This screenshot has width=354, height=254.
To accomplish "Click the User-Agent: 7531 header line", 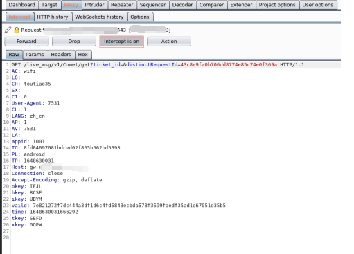I will click(35, 103).
